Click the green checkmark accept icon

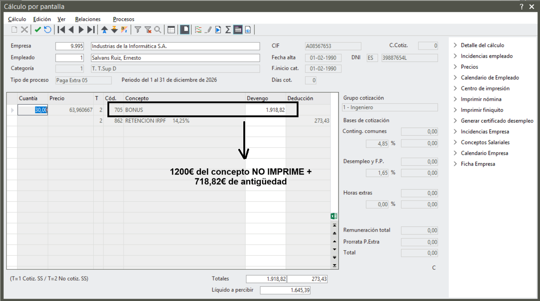pyautogui.click(x=37, y=30)
